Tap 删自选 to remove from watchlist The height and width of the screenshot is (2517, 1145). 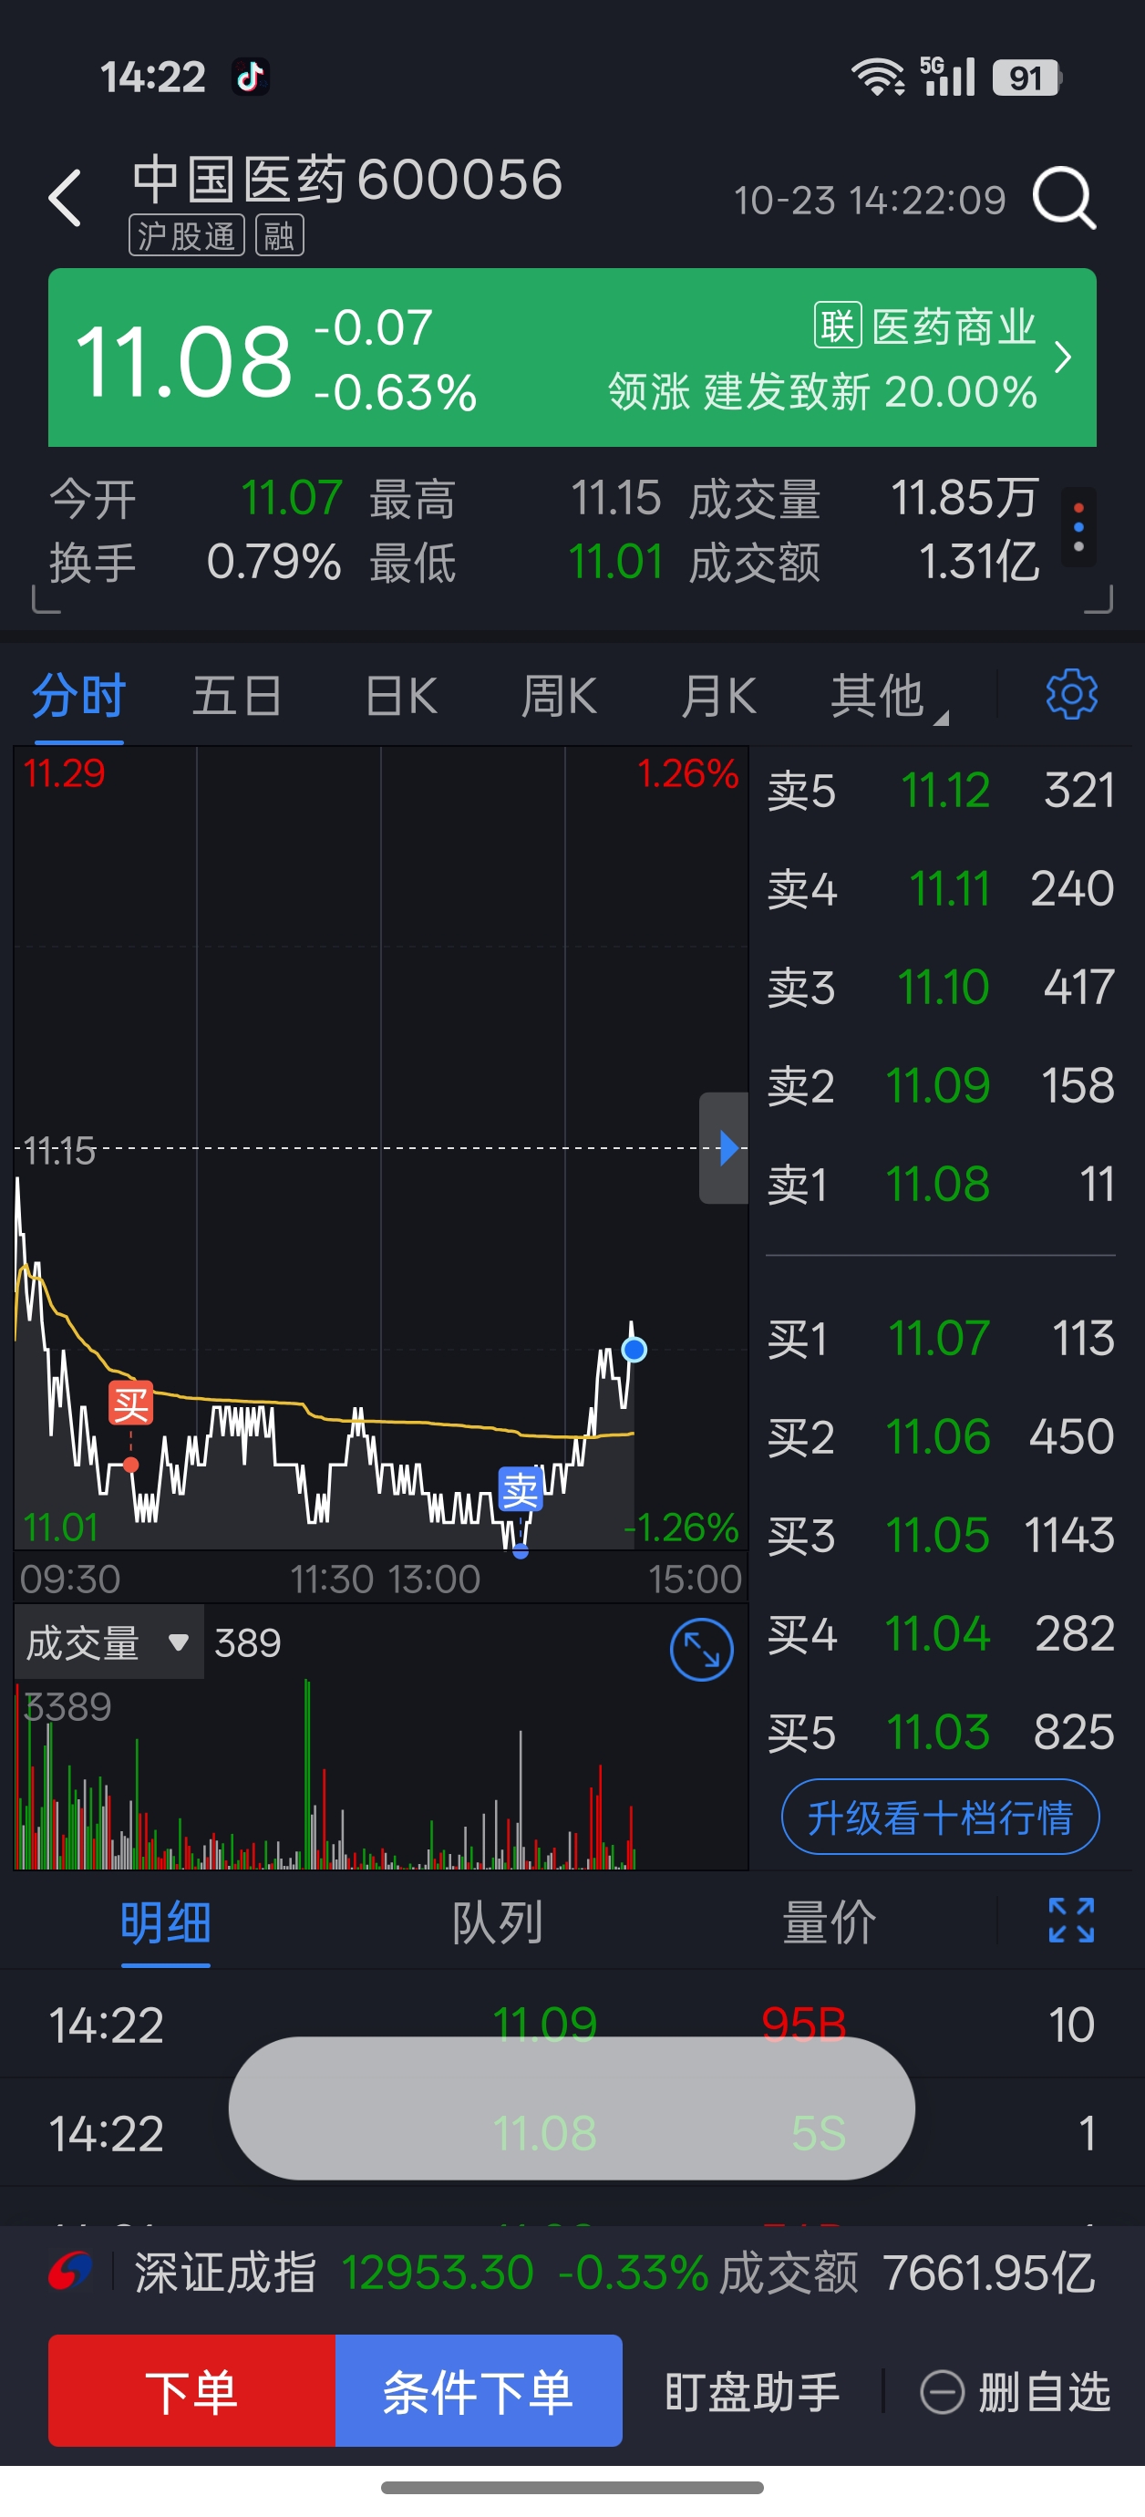[x=1016, y=2392]
